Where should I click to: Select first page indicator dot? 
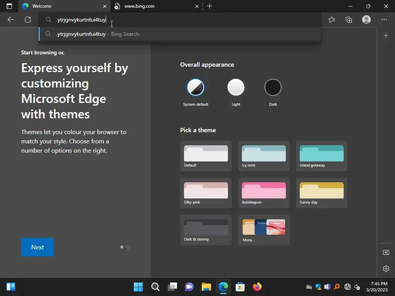[122, 247]
